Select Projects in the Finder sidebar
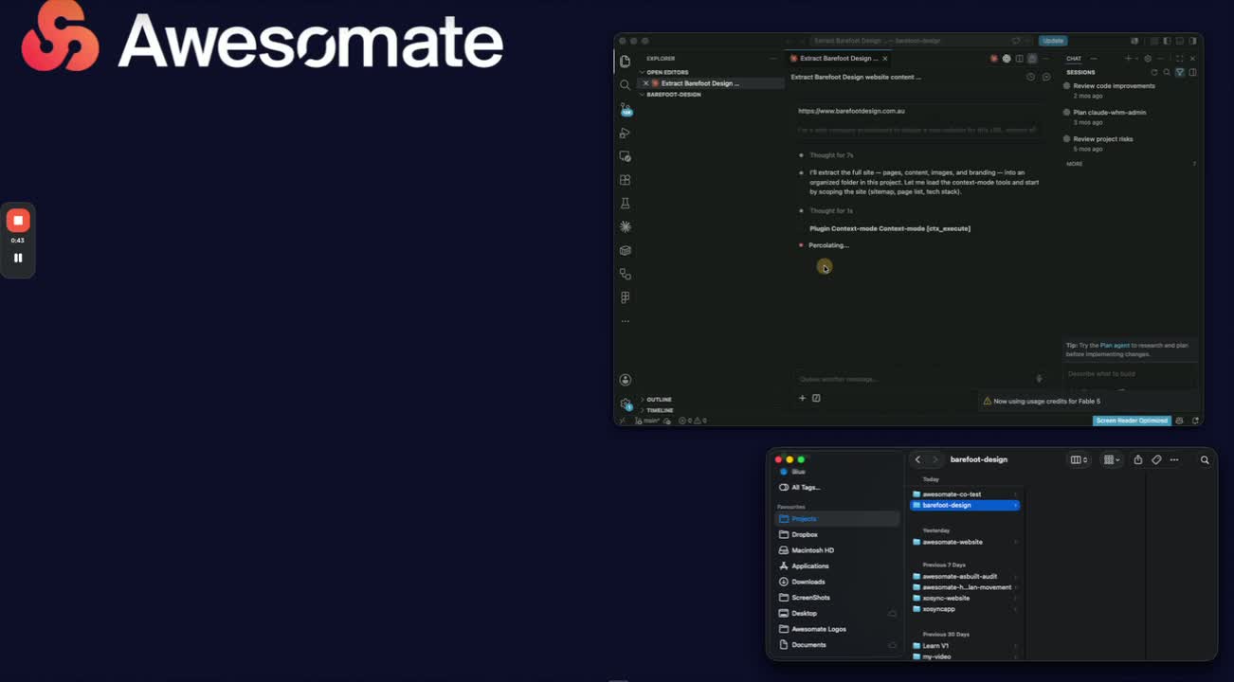 click(x=838, y=519)
